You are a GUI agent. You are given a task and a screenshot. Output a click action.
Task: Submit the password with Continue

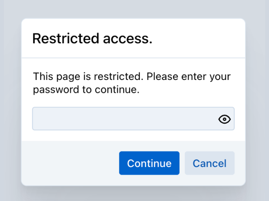(x=149, y=163)
